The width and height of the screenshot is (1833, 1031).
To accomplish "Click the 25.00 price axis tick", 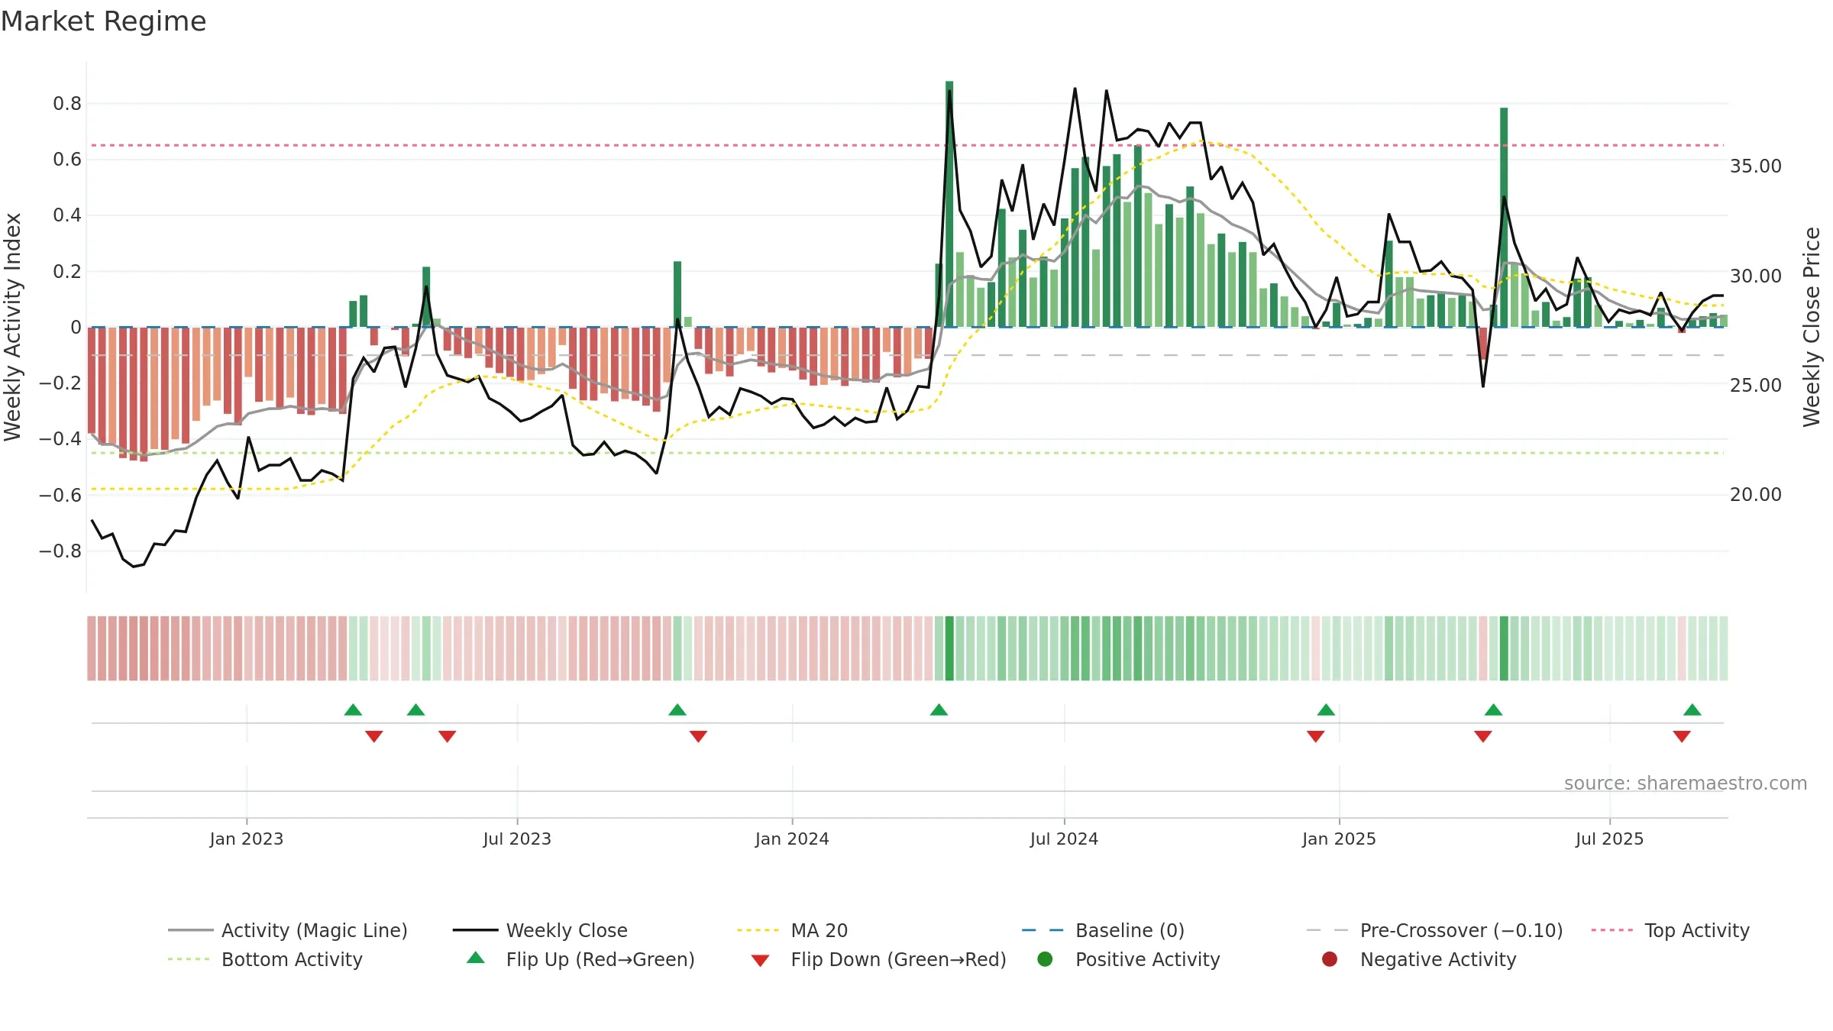I will 1756,385.
